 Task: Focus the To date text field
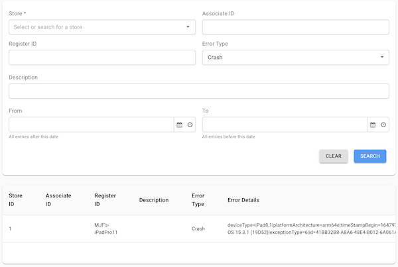pos(285,125)
